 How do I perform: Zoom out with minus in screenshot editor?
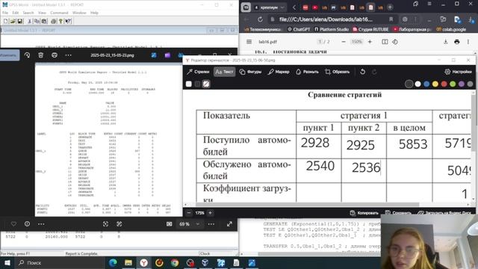pos(189,213)
